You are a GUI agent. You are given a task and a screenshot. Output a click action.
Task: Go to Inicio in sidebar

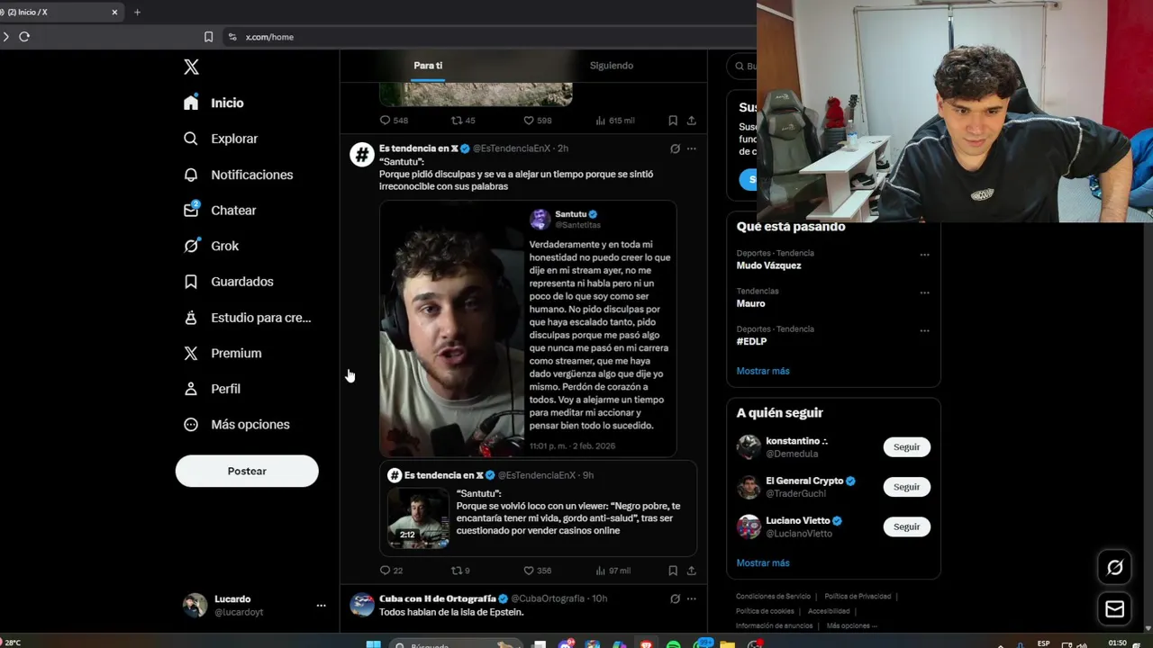pos(213,103)
